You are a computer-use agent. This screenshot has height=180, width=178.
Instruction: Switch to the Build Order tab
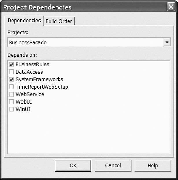(x=59, y=21)
